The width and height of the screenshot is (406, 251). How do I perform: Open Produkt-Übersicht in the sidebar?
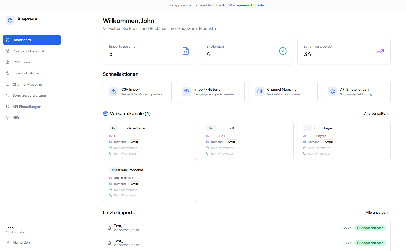[x=32, y=51]
